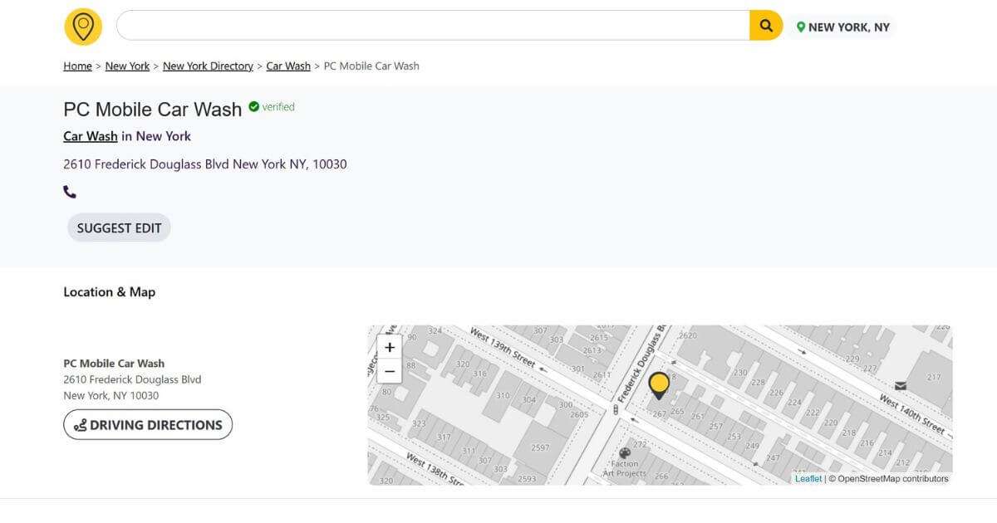Viewport: 997px width, 523px height.
Task: Open the Home breadcrumb link
Action: pyautogui.click(x=77, y=66)
